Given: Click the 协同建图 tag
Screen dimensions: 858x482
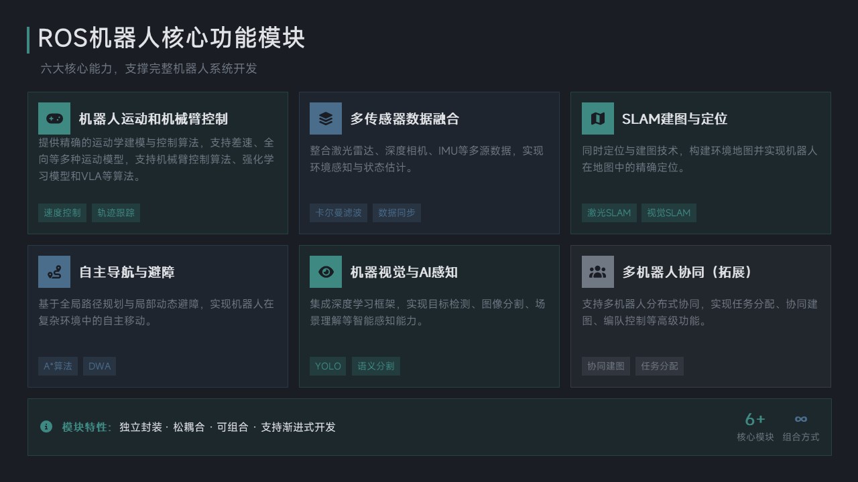Looking at the screenshot, I should click(606, 366).
